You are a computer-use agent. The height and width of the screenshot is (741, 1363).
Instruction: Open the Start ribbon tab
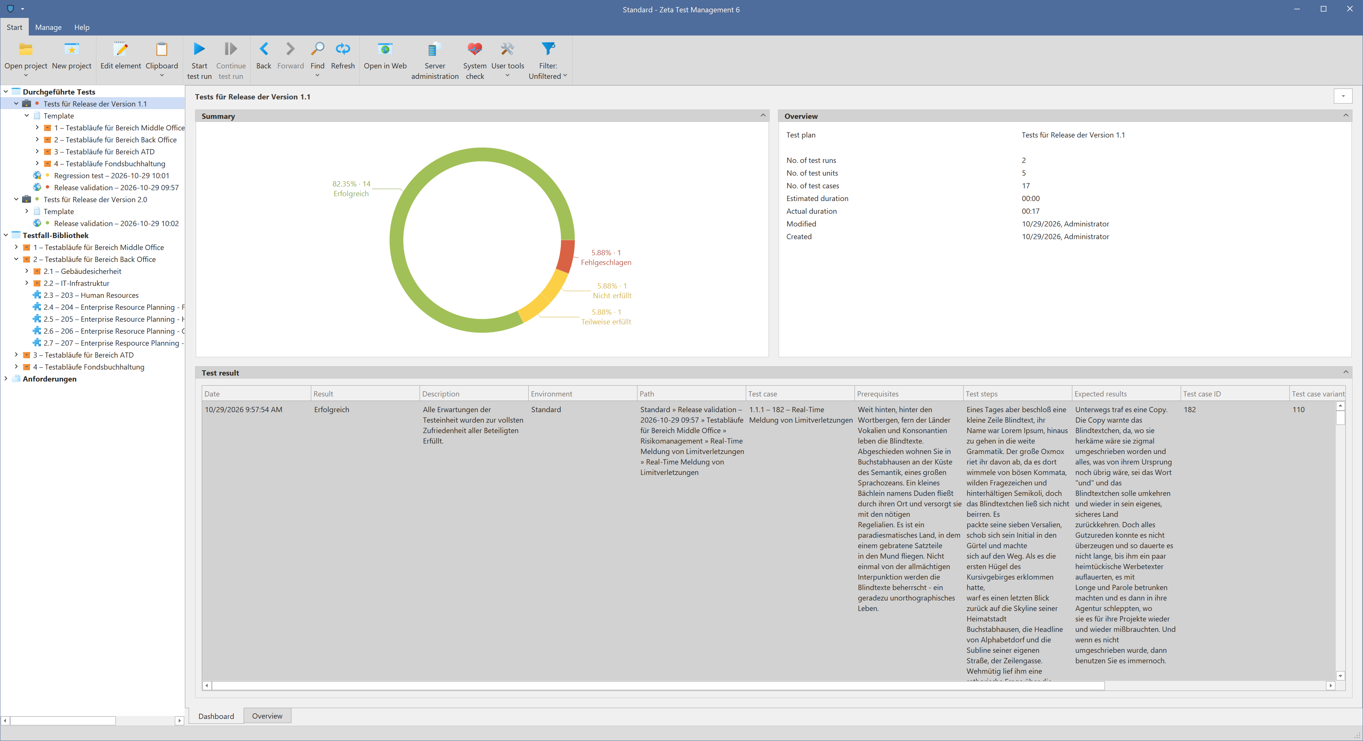14,27
